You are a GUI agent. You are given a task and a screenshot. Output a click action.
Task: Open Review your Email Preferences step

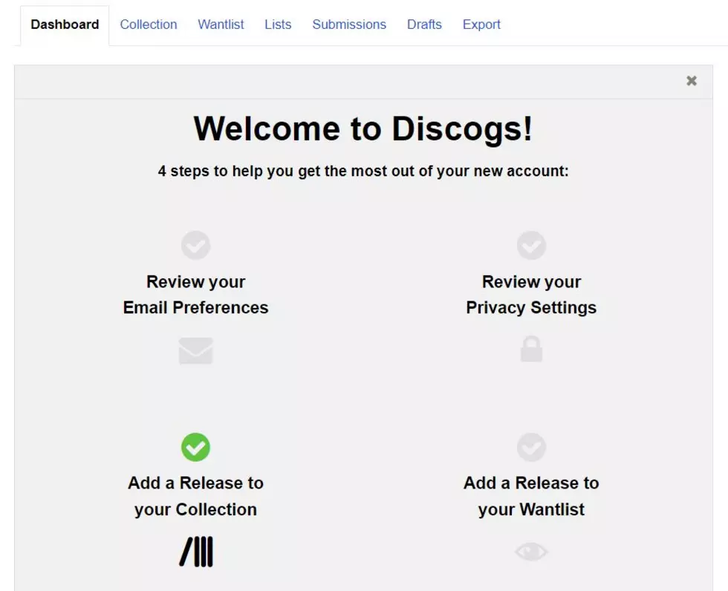coord(195,295)
